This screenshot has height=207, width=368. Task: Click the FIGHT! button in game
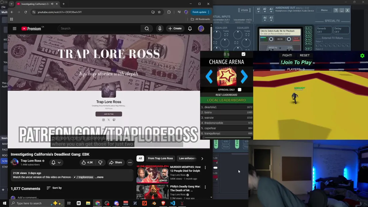(287, 55)
